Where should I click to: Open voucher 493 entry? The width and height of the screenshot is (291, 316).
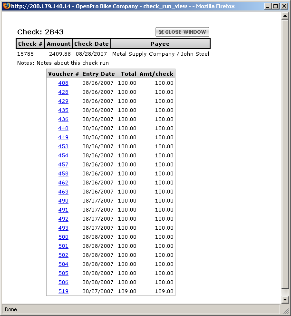(63, 228)
